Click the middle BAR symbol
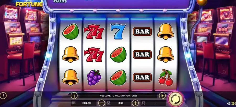This screenshot has width=236, height=107. point(142,55)
